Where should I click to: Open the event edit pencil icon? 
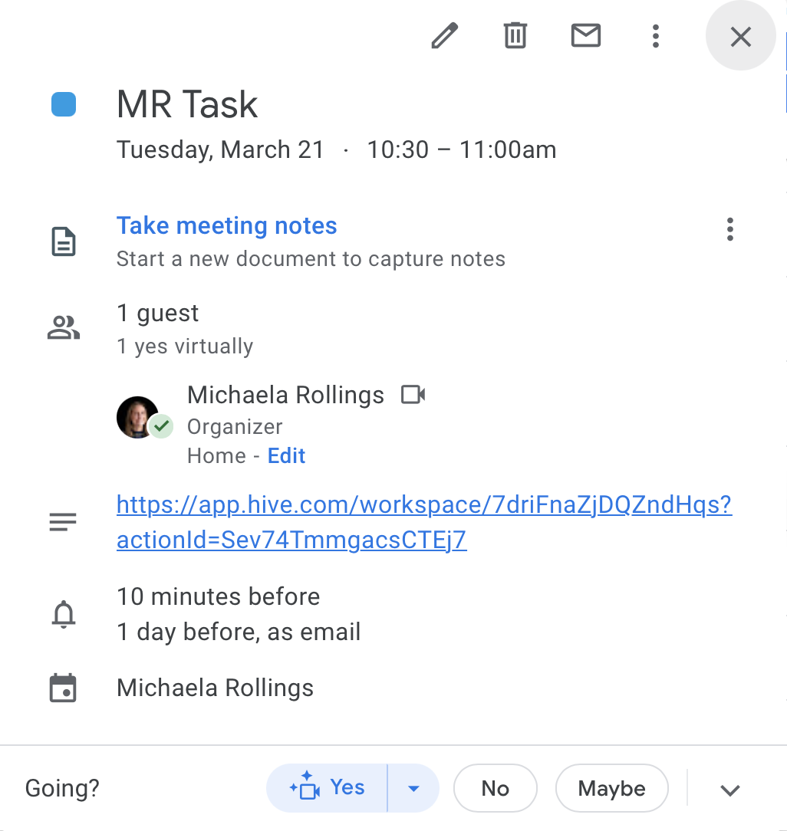(x=444, y=35)
